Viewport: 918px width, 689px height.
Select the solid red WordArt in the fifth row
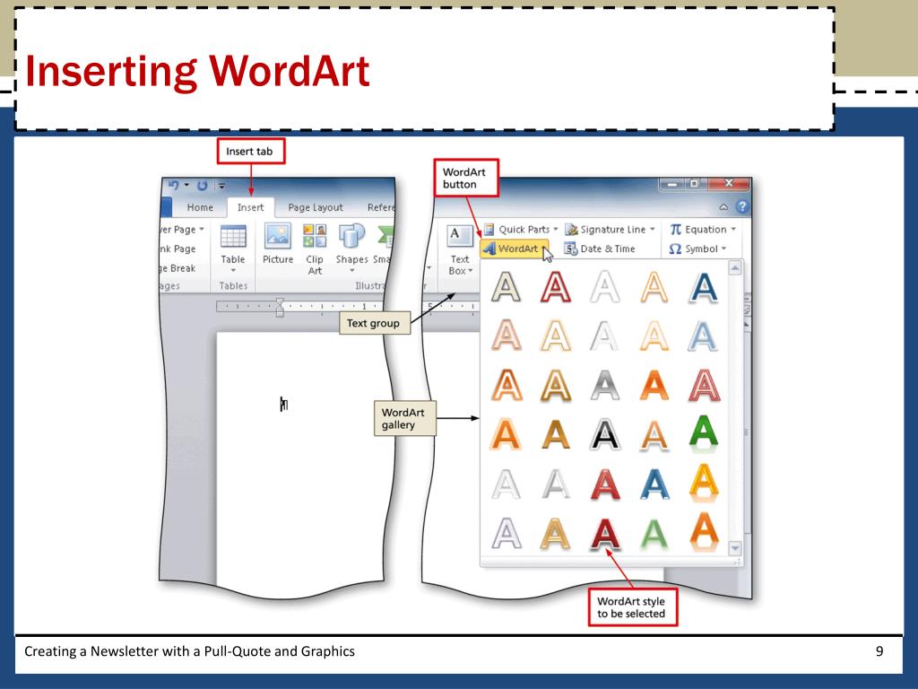click(x=605, y=484)
